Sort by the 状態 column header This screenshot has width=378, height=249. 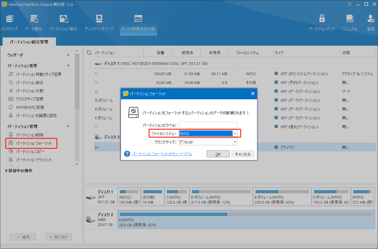coord(358,53)
